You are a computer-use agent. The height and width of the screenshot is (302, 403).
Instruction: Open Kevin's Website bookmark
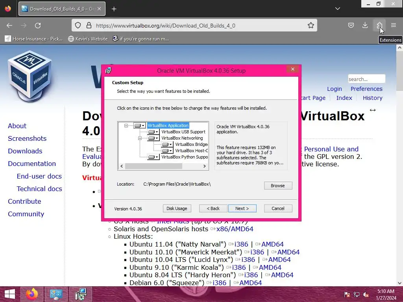pyautogui.click(x=88, y=39)
